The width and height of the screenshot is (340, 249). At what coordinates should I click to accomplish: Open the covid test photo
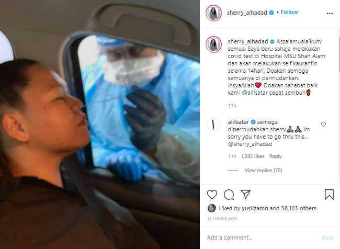[100, 124]
